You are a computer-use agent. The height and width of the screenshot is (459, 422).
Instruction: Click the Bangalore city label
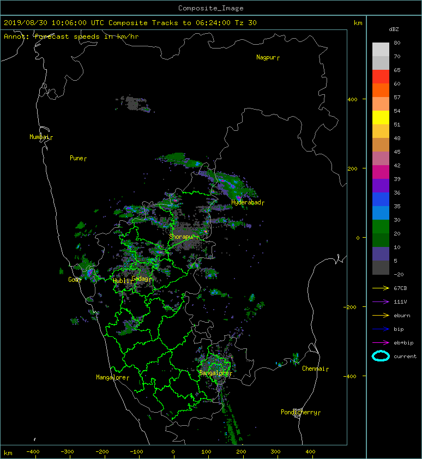[214, 373]
